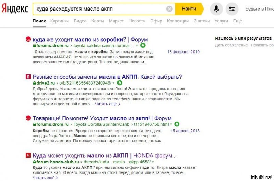
Task: Select the active Поиск tab
Action: pyautogui.click(x=39, y=21)
